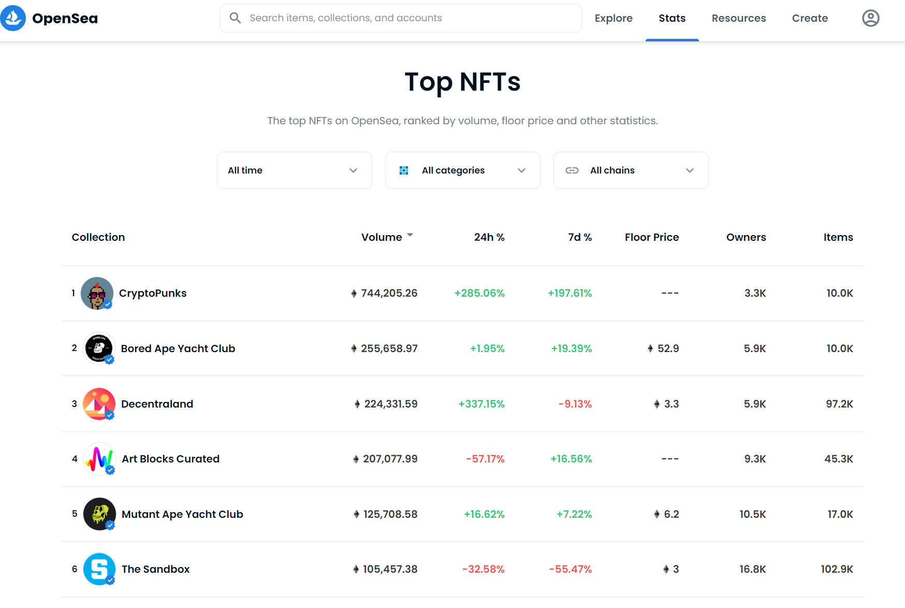905x608 pixels.
Task: Sort by the Volume column header
Action: point(382,237)
